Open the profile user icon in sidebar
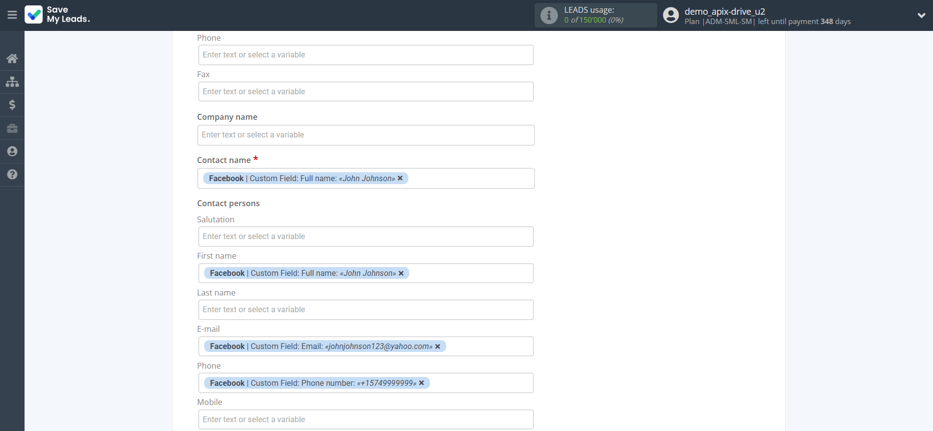933x431 pixels. pos(12,151)
